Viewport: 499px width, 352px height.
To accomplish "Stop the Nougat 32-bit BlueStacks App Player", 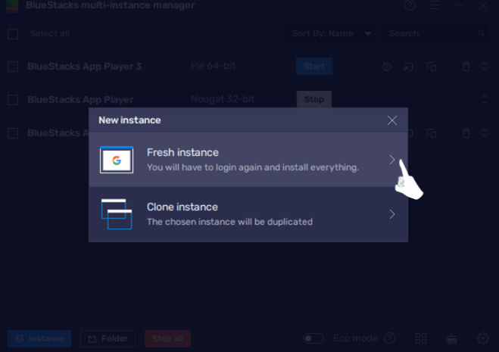I will (x=314, y=99).
